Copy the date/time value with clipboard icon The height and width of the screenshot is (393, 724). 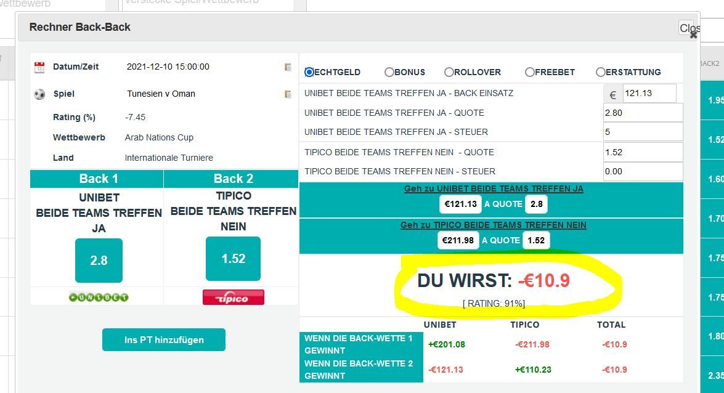coord(288,67)
